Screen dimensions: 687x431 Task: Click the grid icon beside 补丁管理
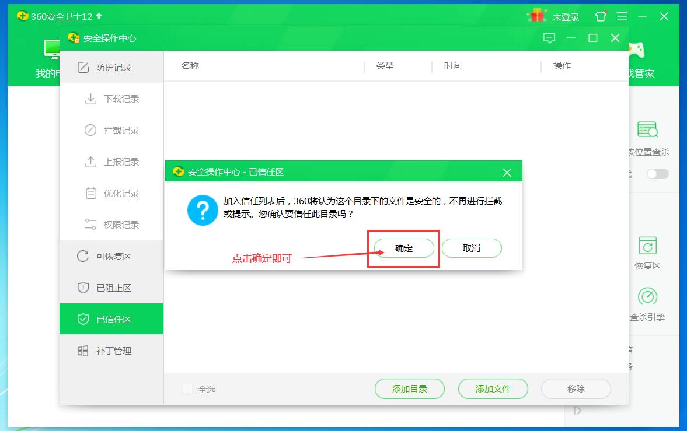pos(83,351)
